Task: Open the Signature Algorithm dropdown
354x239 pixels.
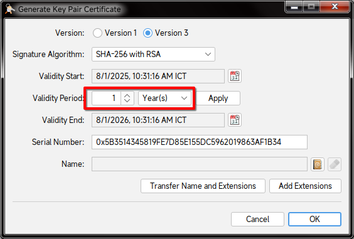Action: [153, 54]
